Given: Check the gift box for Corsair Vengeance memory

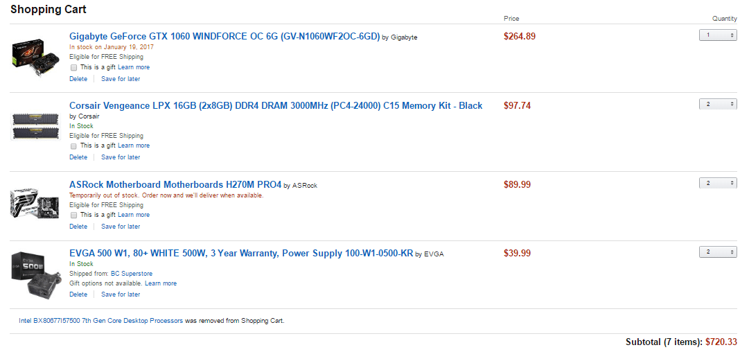Looking at the screenshot, I should (x=73, y=146).
